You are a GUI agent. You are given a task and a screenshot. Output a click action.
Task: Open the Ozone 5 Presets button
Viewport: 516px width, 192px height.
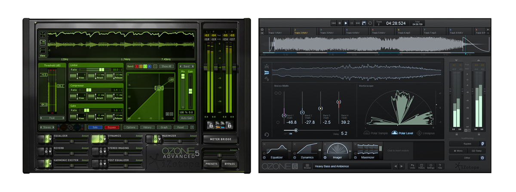(212, 164)
